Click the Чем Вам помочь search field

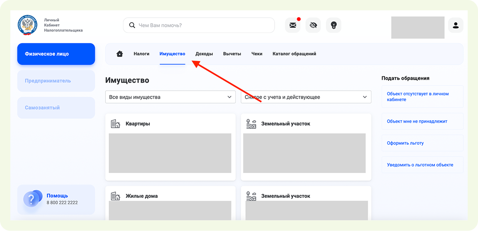[x=202, y=25]
